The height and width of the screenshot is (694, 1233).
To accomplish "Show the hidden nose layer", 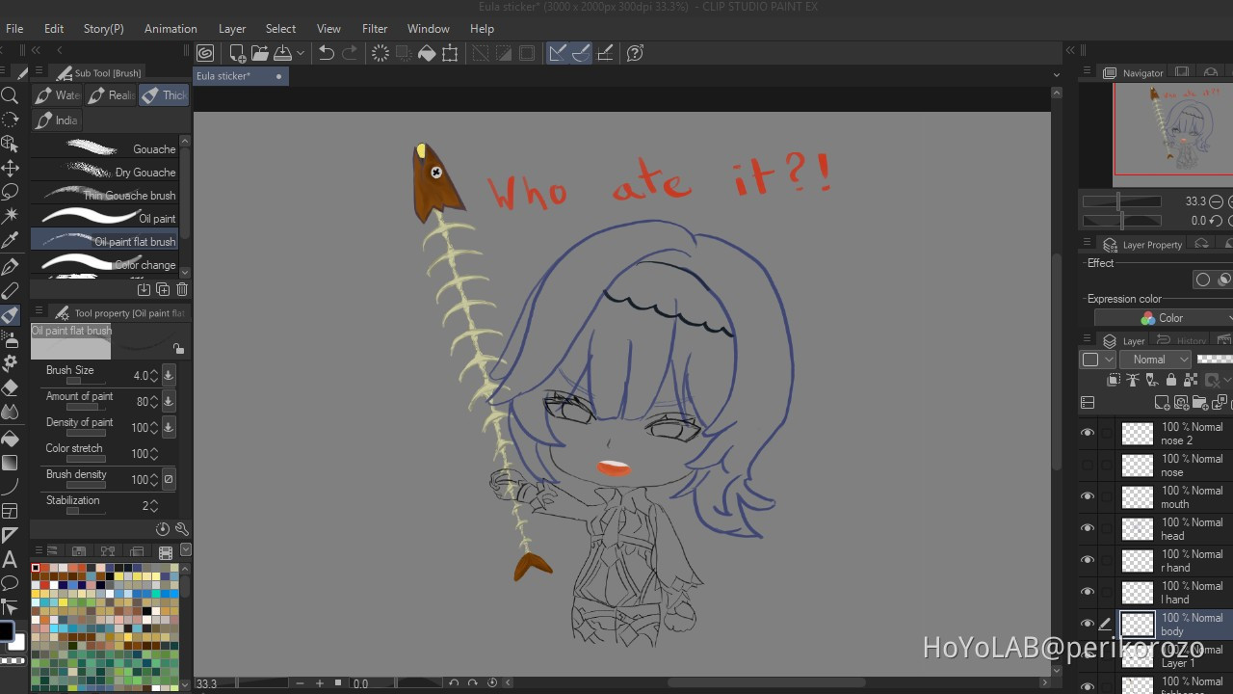I will tap(1088, 465).
